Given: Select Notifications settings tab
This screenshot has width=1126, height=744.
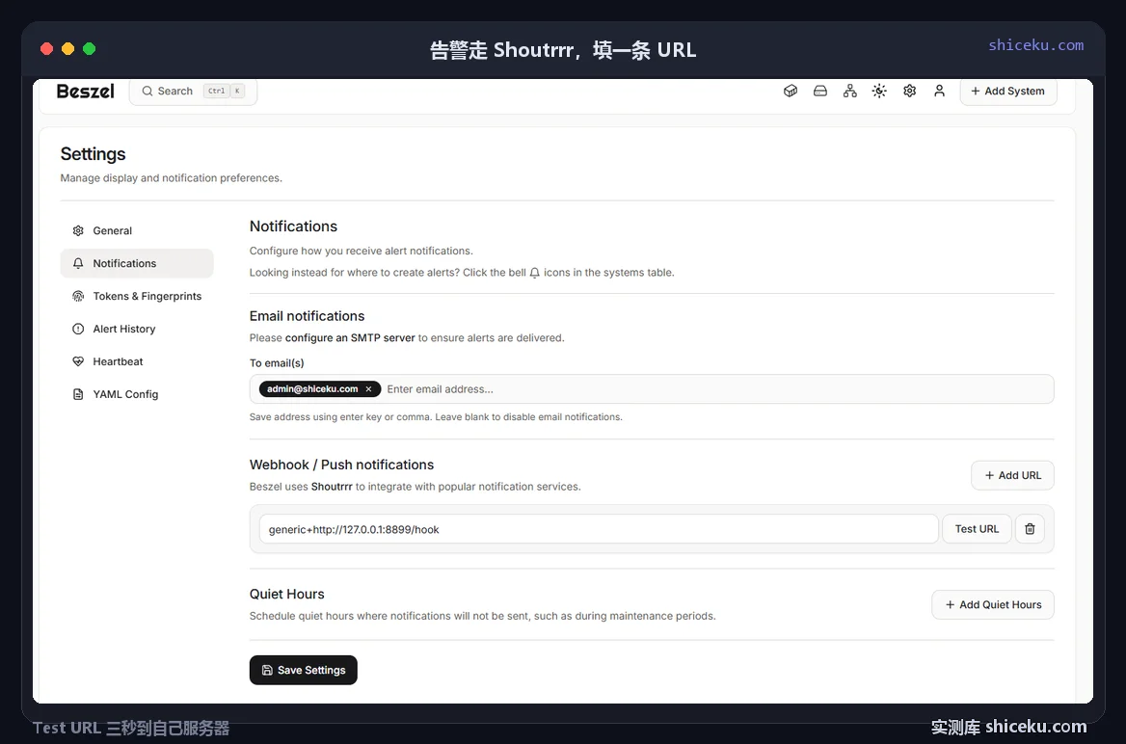Looking at the screenshot, I should tap(137, 263).
